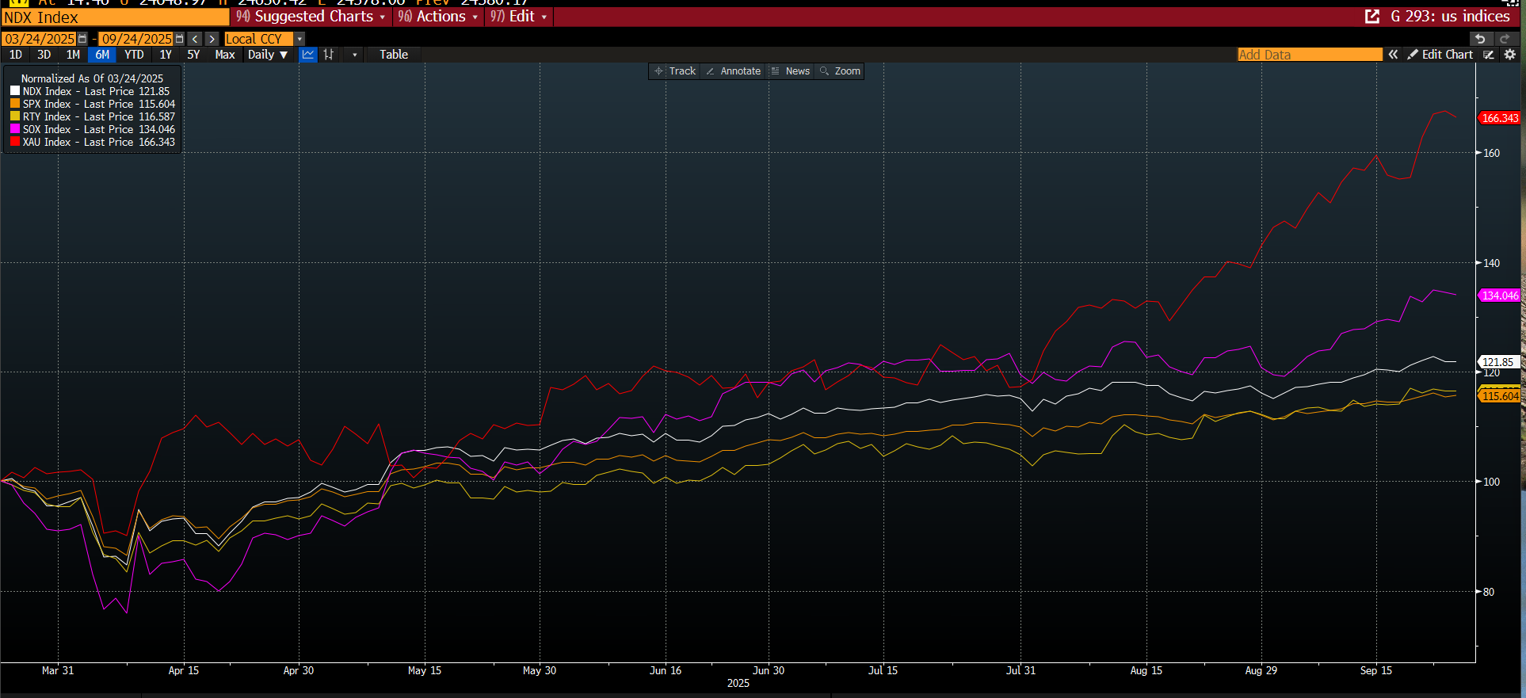Switch to the bar chart type icon

point(329,55)
